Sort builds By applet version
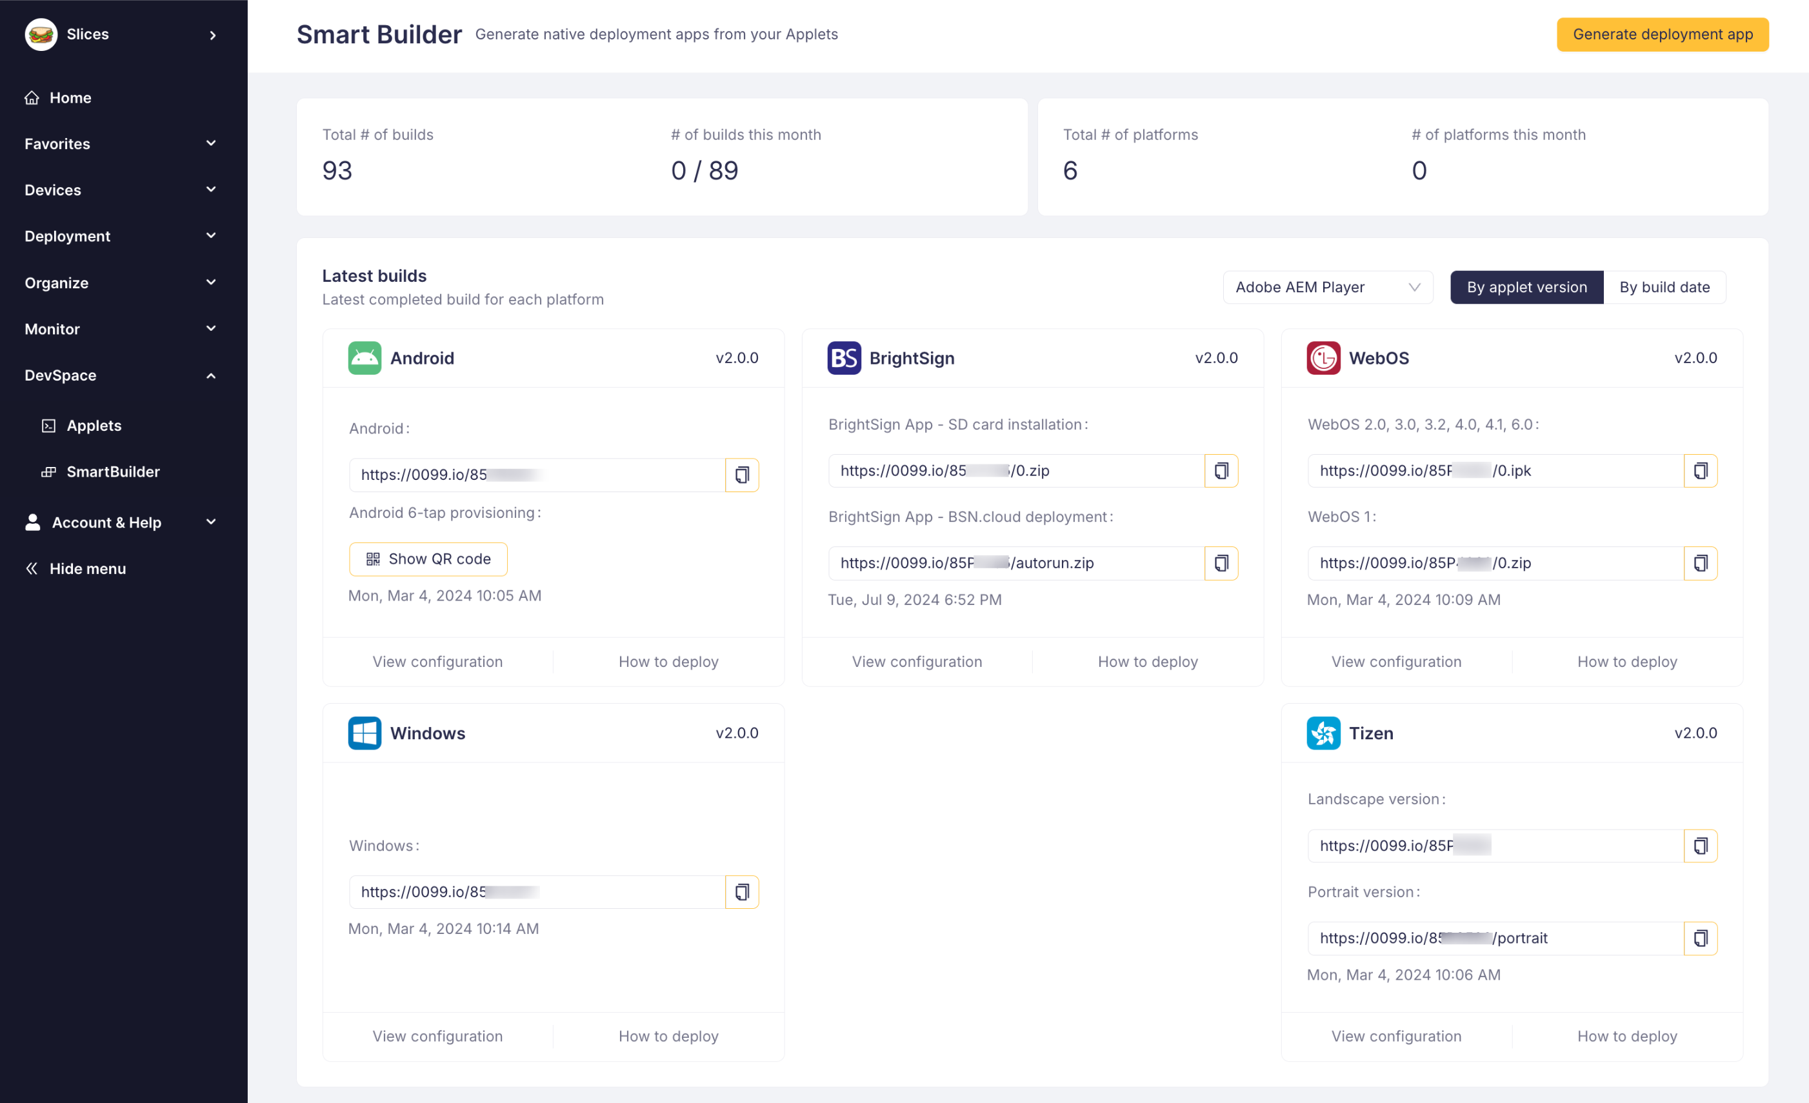Viewport: 1809px width, 1103px height. coord(1527,287)
